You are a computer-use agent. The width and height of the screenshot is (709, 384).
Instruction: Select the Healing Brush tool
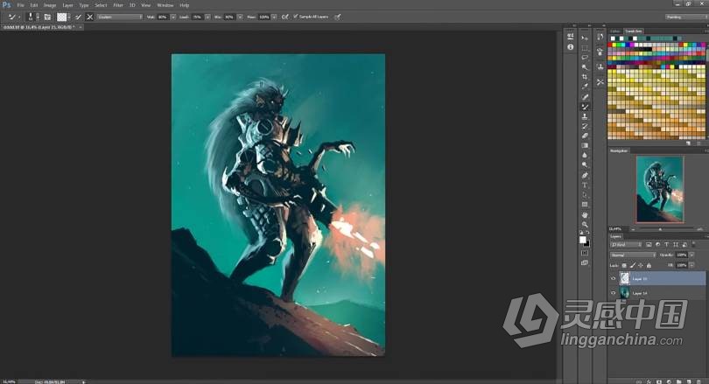click(585, 97)
